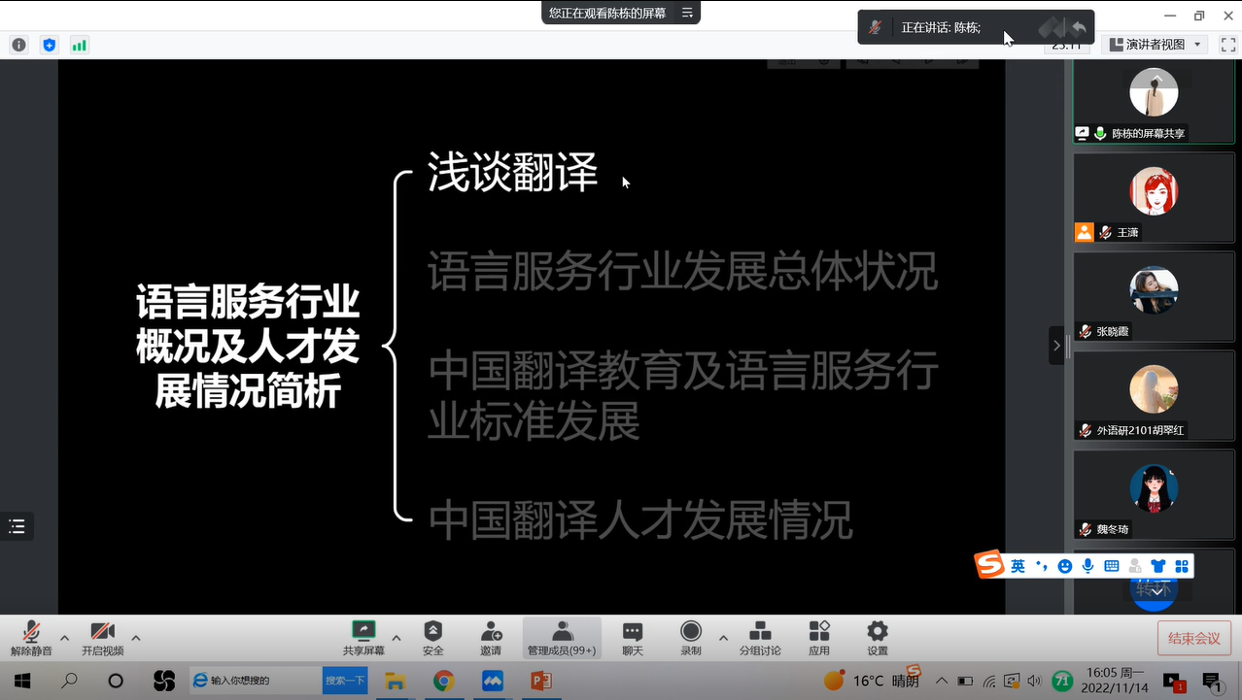Select 王潇's participant thumbnail

[x=1154, y=197]
